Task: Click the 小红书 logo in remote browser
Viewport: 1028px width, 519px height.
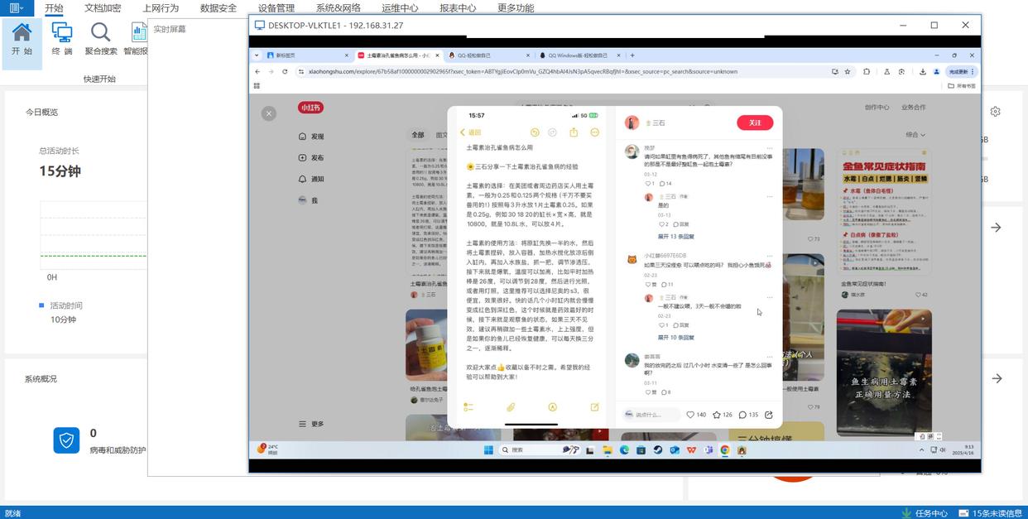Action: pyautogui.click(x=311, y=108)
